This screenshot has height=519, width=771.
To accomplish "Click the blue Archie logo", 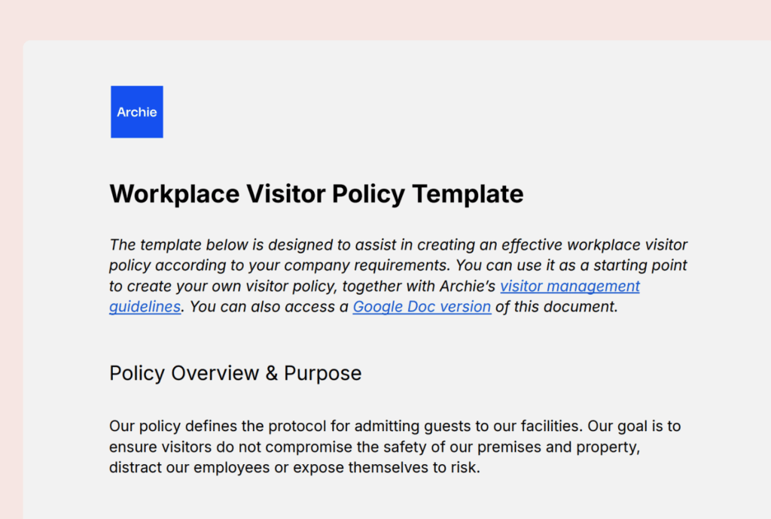I will tap(136, 112).
